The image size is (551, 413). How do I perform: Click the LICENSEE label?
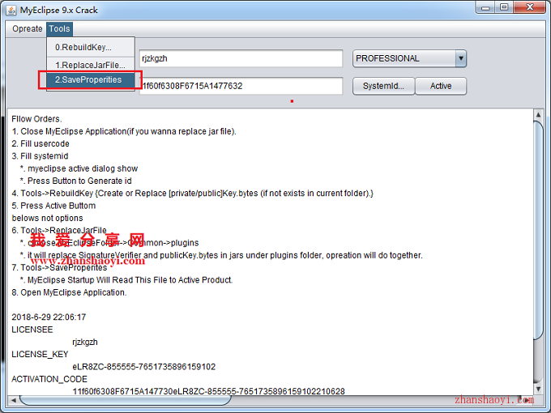point(32,330)
